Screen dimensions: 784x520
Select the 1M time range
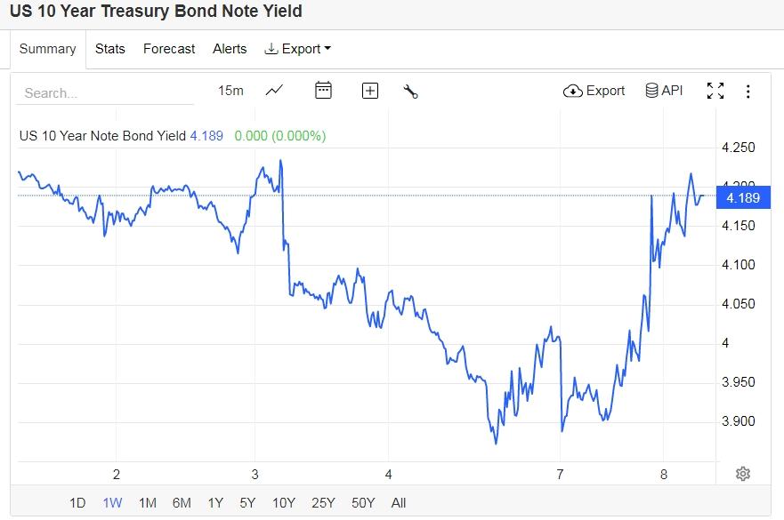[x=148, y=503]
